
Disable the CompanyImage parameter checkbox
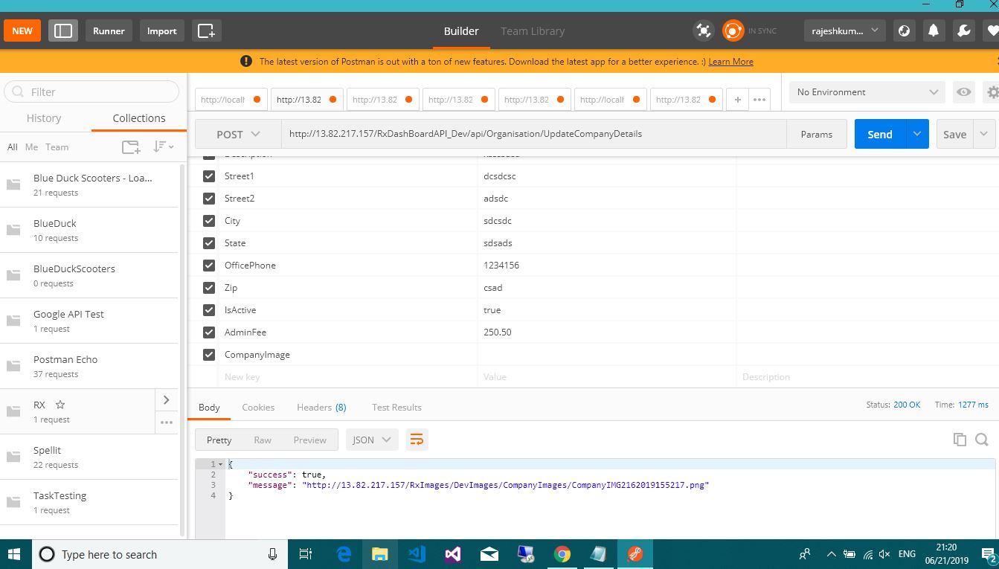tap(209, 355)
